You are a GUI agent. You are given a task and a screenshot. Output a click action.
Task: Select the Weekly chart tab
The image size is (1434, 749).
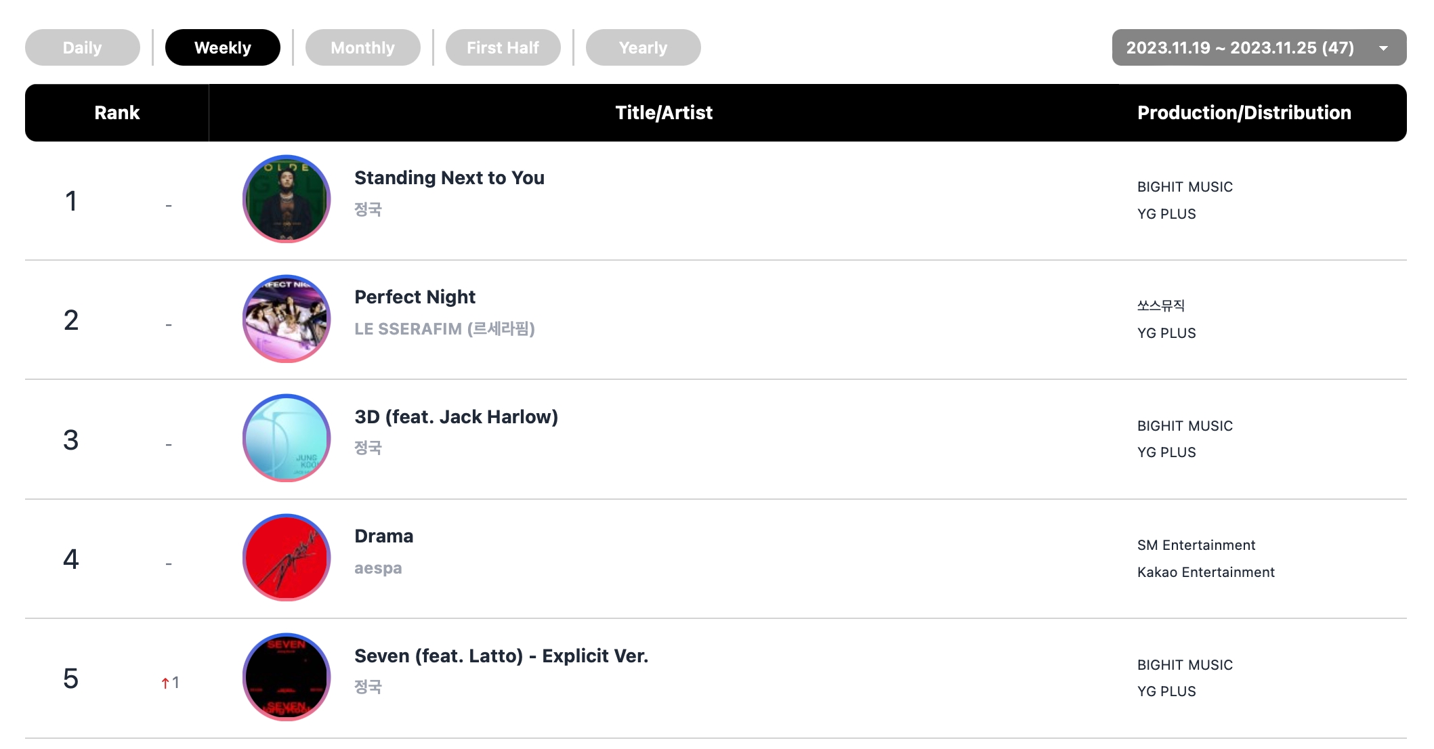point(223,47)
